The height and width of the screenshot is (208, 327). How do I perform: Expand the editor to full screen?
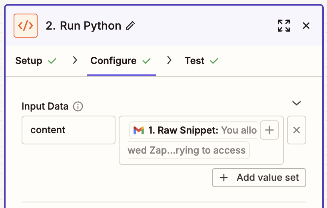pyautogui.click(x=284, y=26)
